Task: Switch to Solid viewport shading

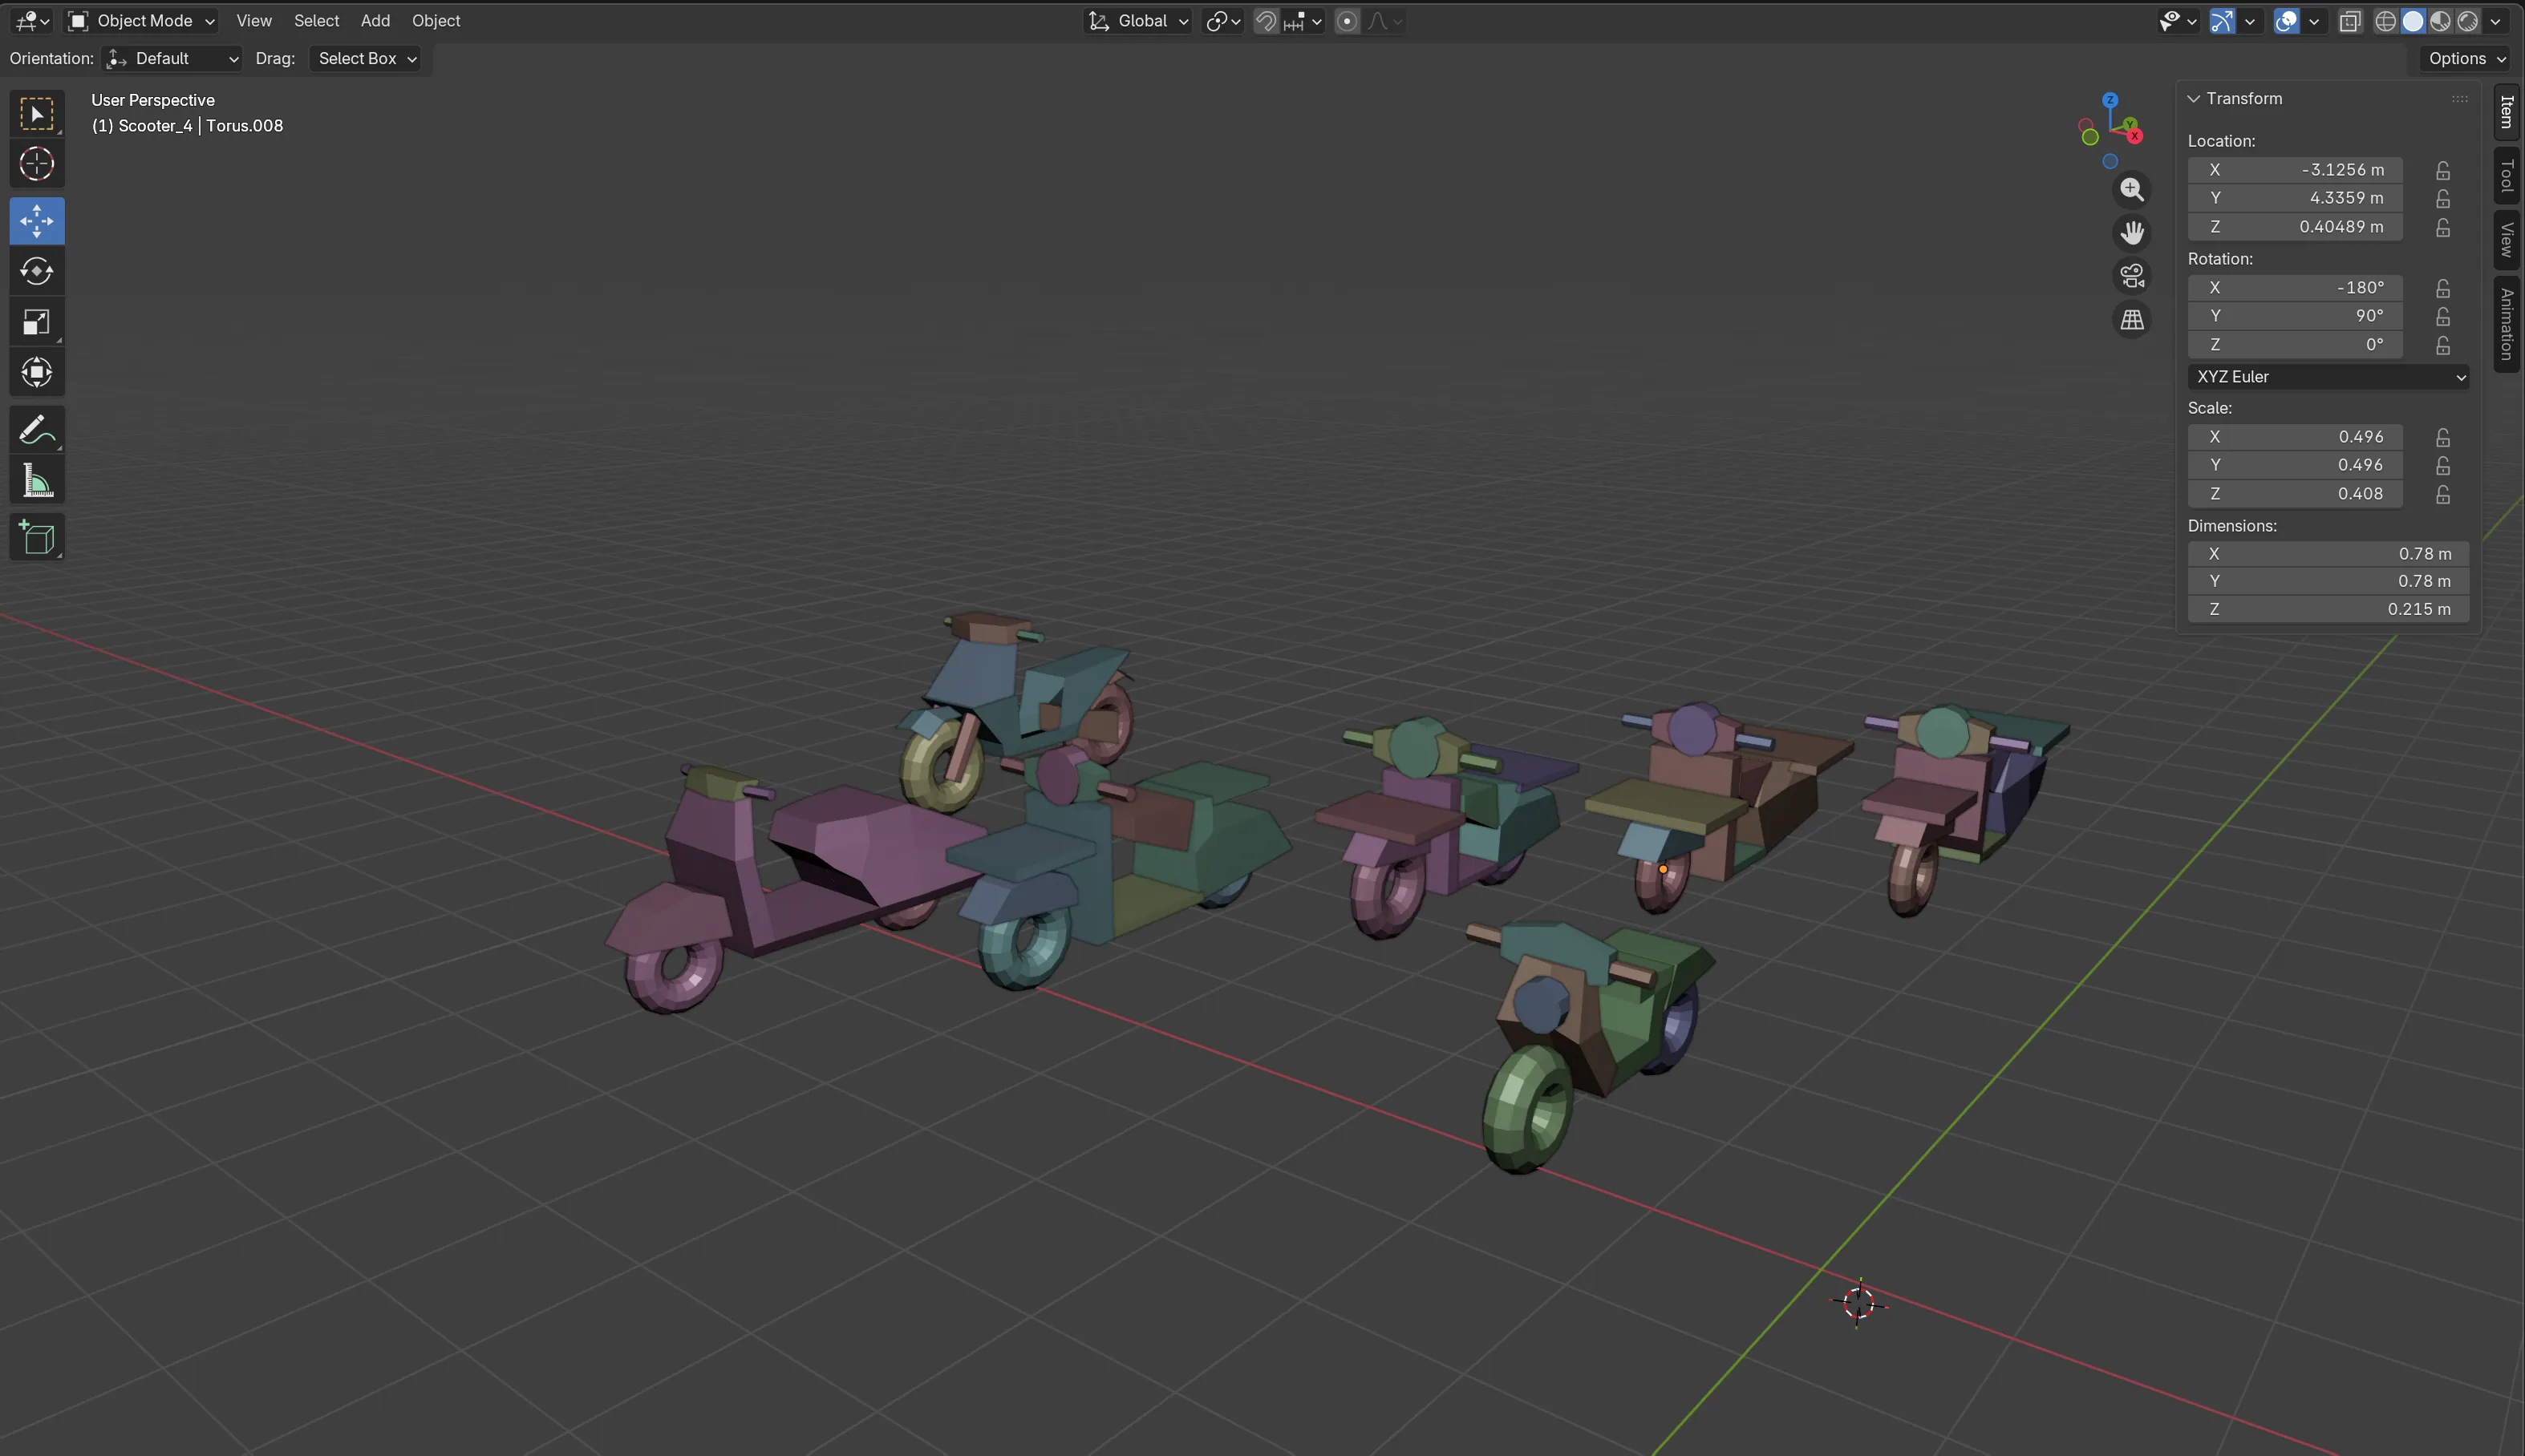Action: (2413, 21)
